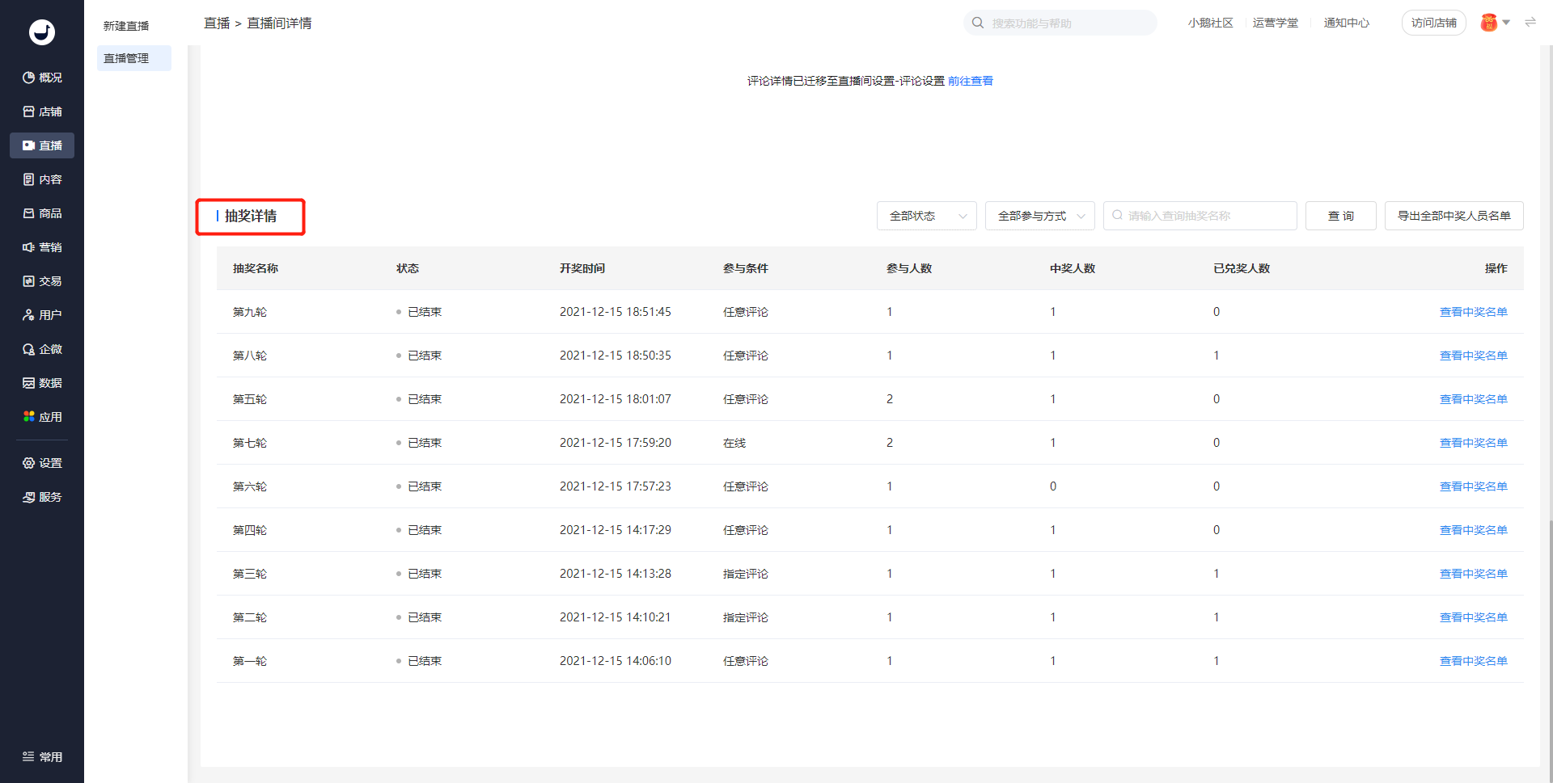Click 导出全部中奖人员名单 export button
The height and width of the screenshot is (783, 1553).
1454,216
